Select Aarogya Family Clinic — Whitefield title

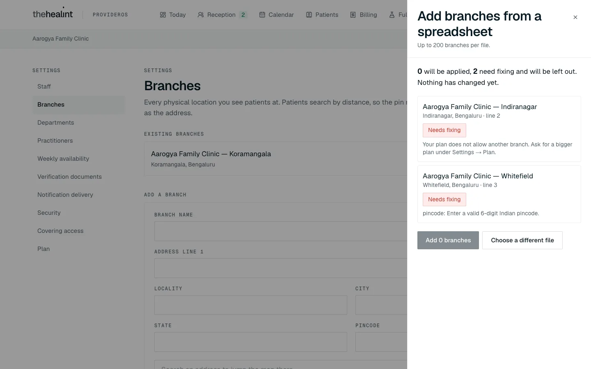478,176
